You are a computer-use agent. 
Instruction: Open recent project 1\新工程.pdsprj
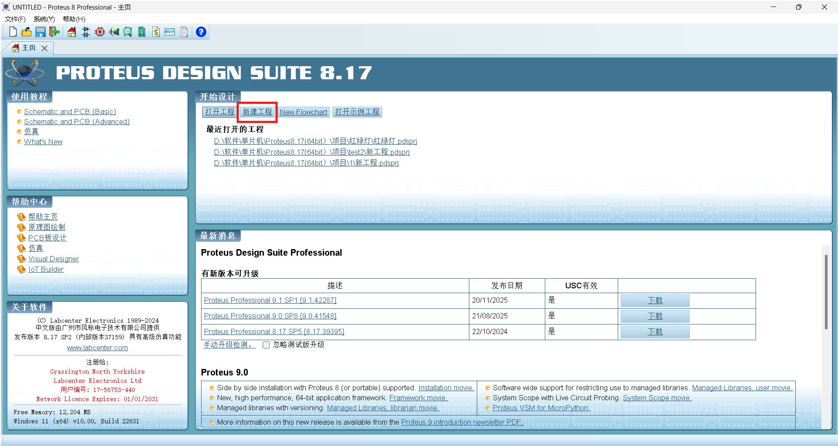point(306,163)
